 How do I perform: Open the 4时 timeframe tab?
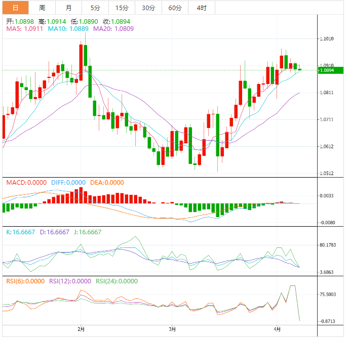tap(201, 8)
